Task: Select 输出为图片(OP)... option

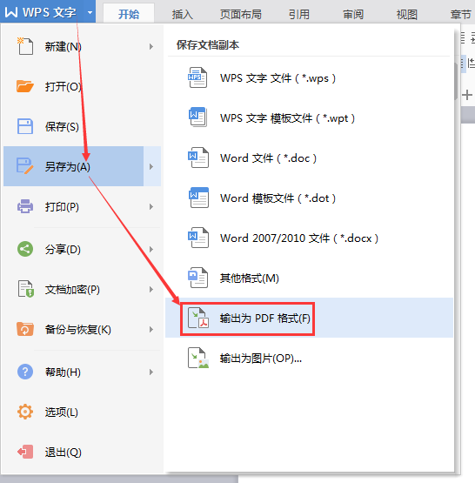Action: (x=309, y=358)
